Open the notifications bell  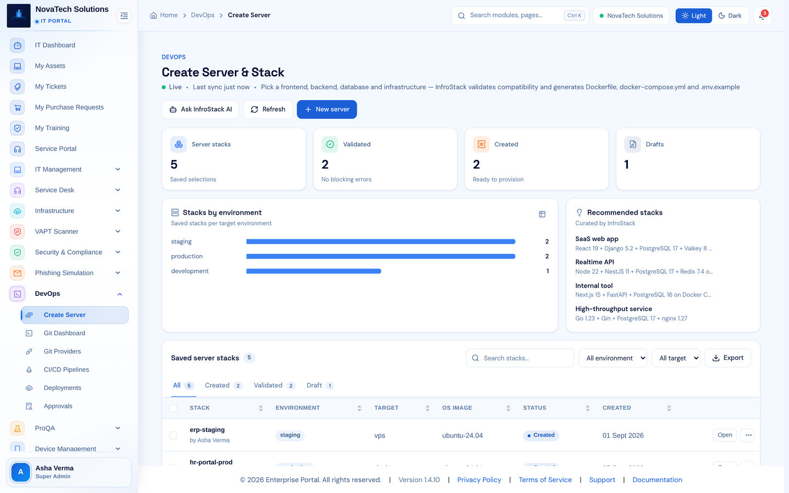tap(762, 16)
